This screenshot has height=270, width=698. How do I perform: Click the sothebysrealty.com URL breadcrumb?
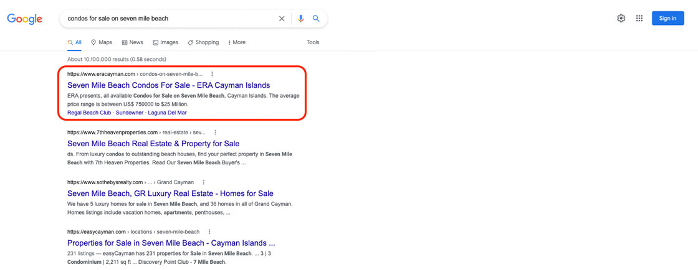point(130,182)
